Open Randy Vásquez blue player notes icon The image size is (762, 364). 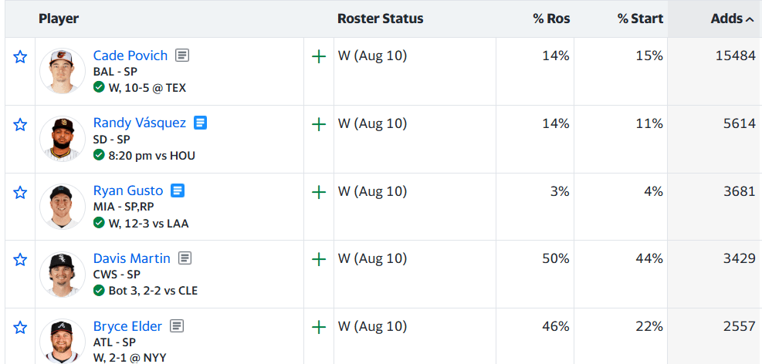click(x=200, y=123)
